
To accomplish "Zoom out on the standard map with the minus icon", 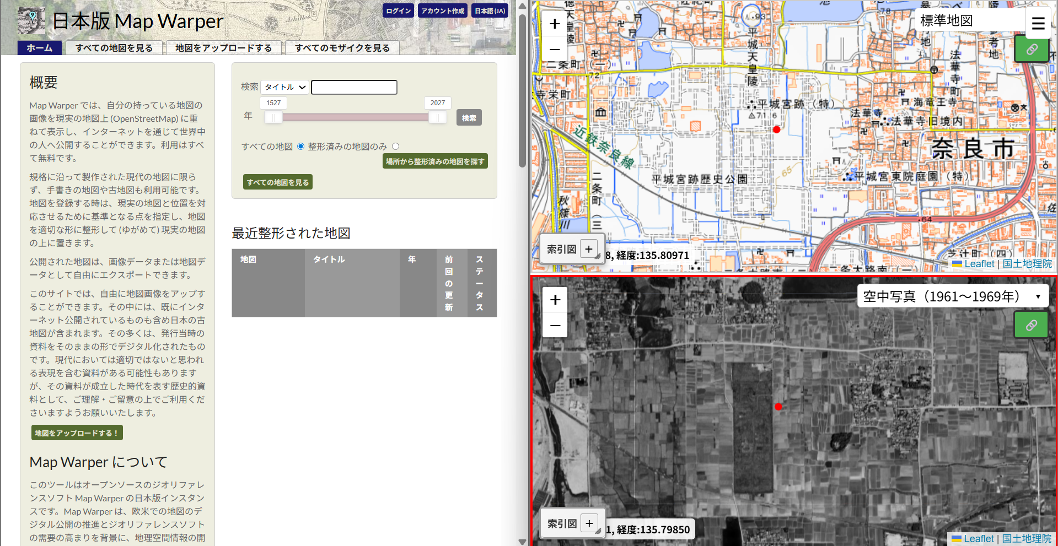I will pyautogui.click(x=554, y=50).
